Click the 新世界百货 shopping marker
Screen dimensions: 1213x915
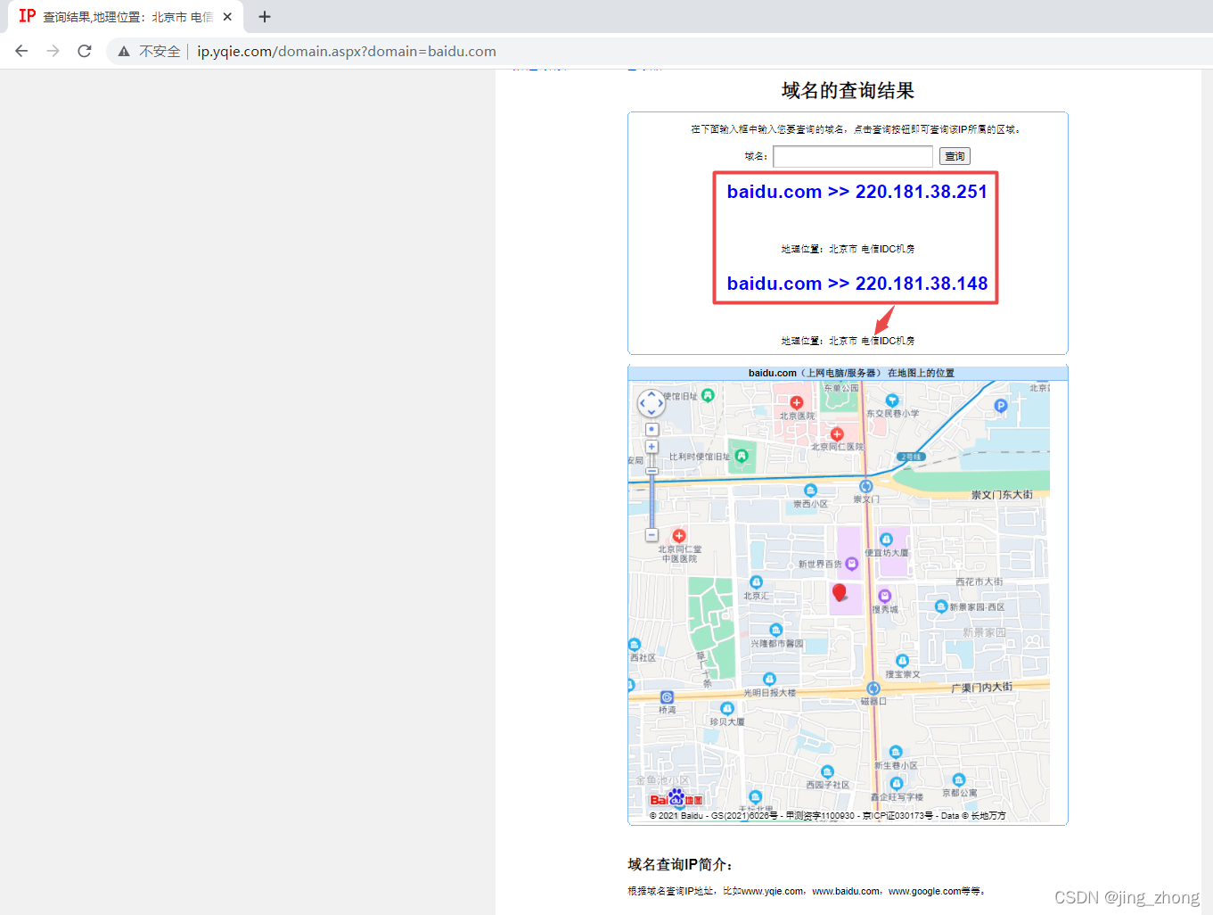click(x=851, y=564)
